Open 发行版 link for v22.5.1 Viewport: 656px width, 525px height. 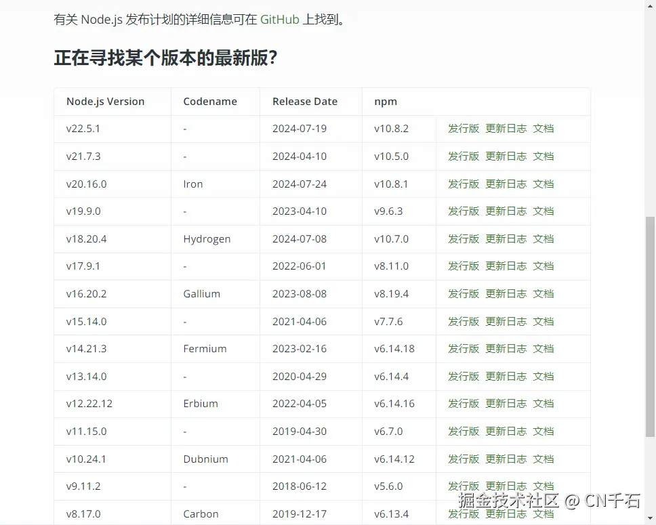[463, 129]
